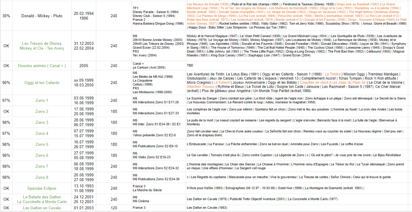The width and height of the screenshot is (412, 212).
Task: Click the '2005' date cell
Action: click(84, 66)
